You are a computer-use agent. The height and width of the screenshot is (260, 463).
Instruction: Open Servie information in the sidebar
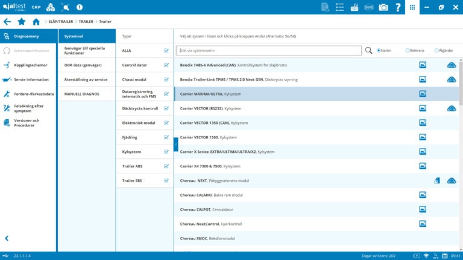tap(28, 79)
